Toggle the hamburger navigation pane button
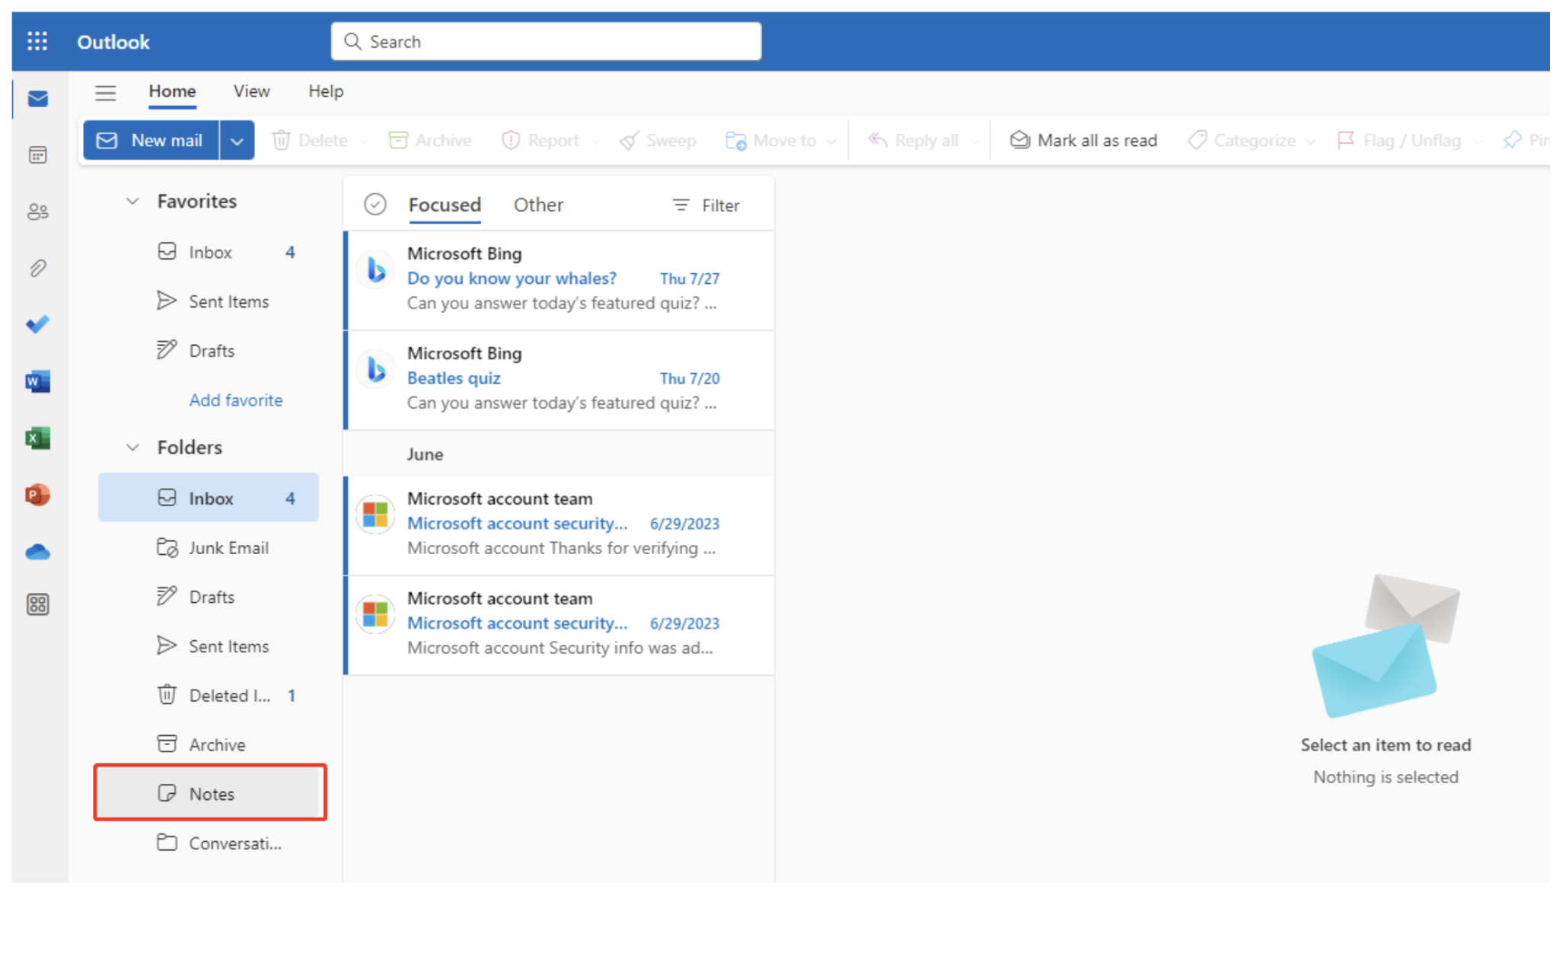 click(x=106, y=93)
